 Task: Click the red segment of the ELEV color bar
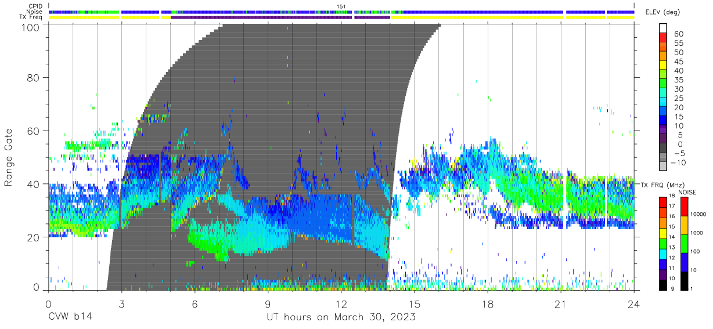[x=663, y=38]
